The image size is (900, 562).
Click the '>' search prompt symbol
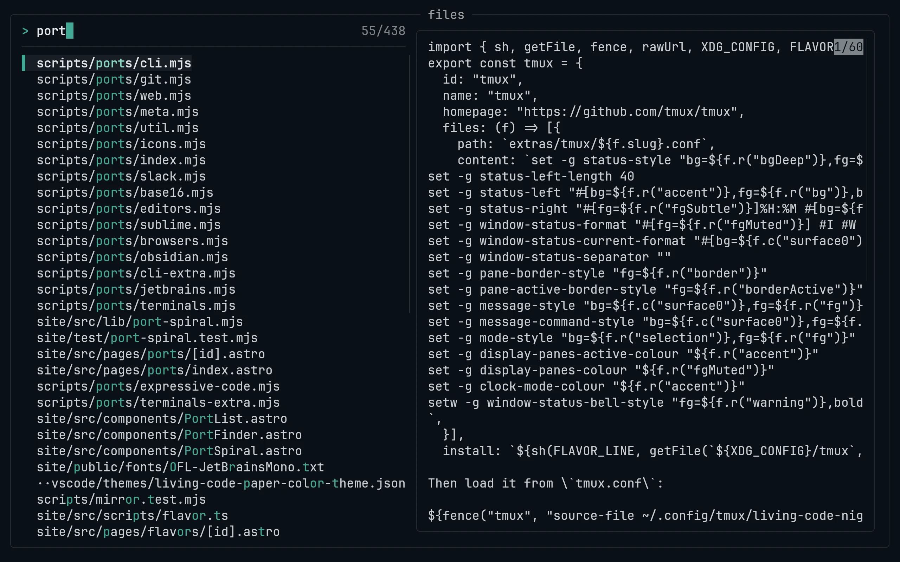(25, 31)
